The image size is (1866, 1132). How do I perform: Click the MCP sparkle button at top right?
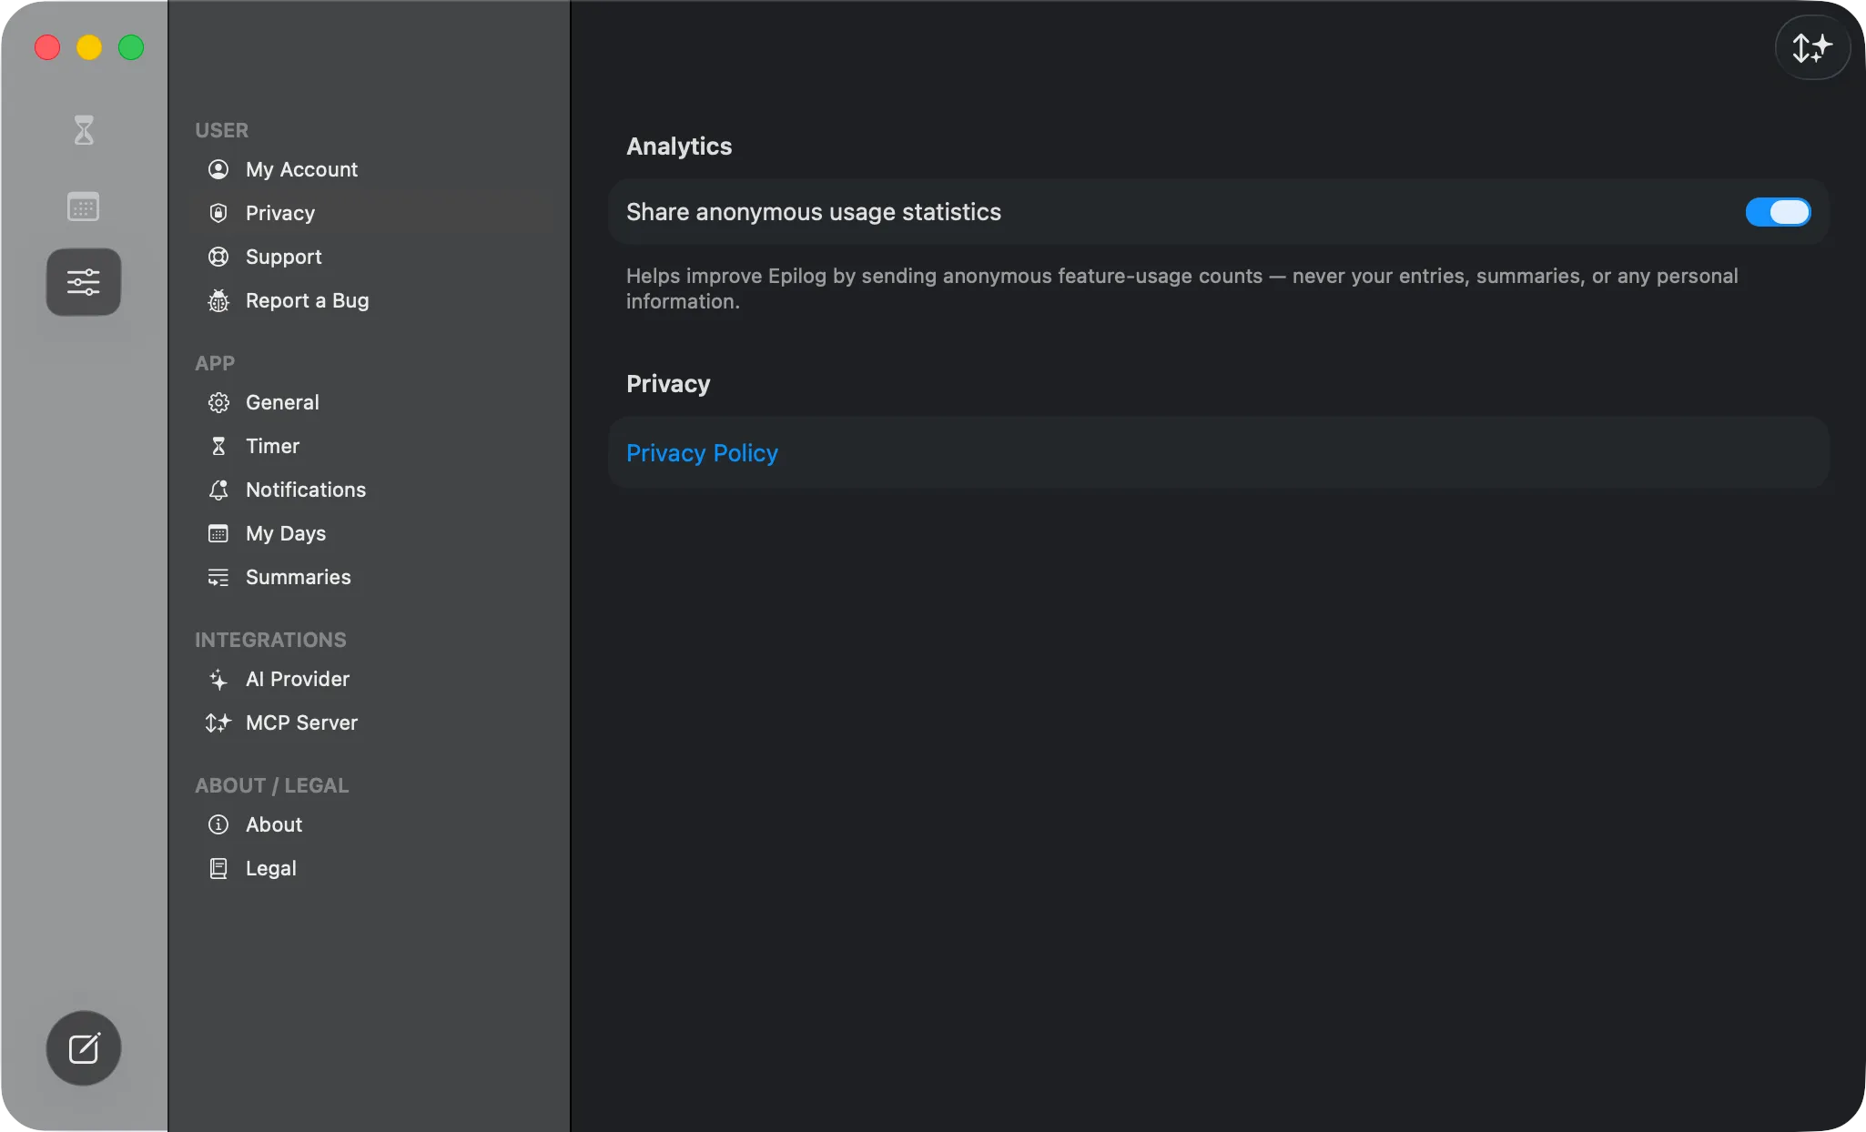click(x=1812, y=47)
